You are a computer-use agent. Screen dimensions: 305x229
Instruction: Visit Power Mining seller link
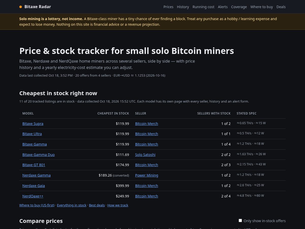(x=147, y=175)
